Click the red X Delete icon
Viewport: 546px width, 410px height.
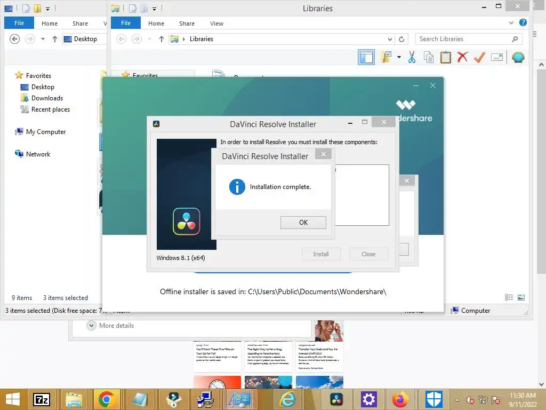pyautogui.click(x=462, y=57)
